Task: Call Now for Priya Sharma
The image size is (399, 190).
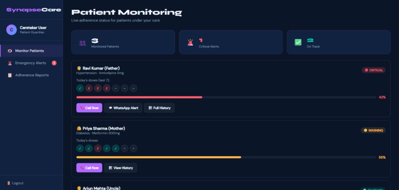Action: click(89, 168)
